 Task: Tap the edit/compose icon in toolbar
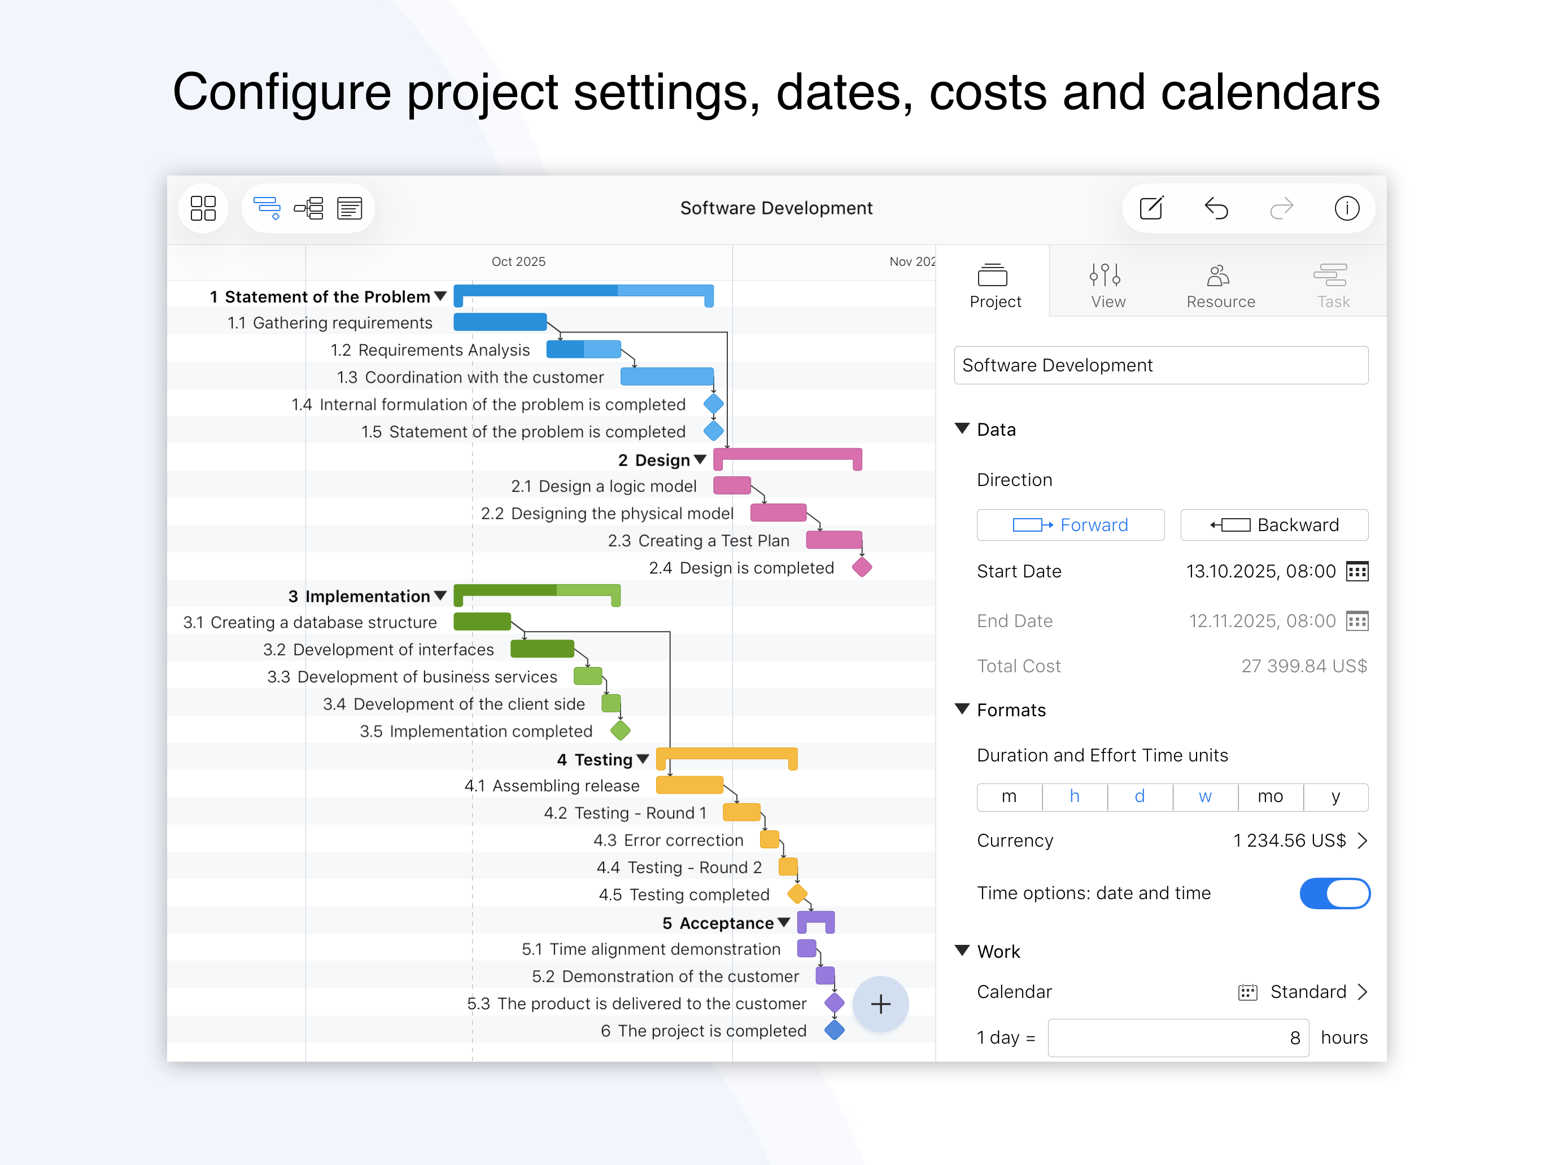tap(1151, 208)
